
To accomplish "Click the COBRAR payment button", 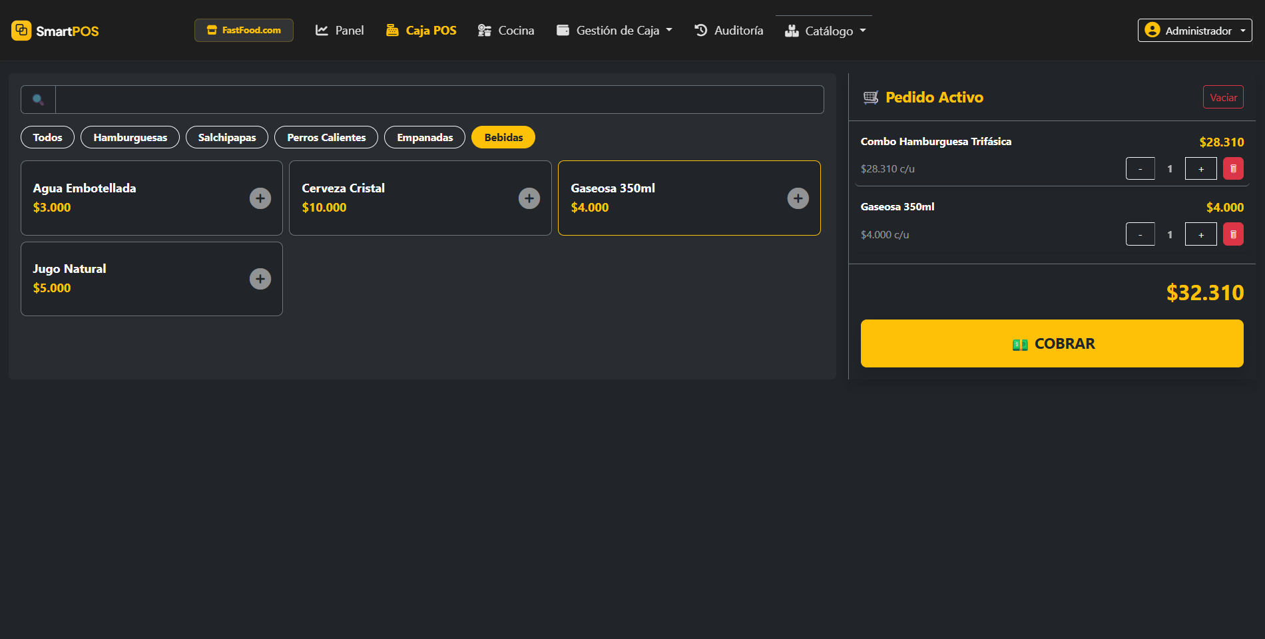I will (1052, 343).
